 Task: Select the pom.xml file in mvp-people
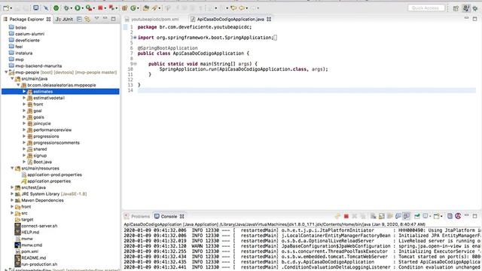pos(29,251)
